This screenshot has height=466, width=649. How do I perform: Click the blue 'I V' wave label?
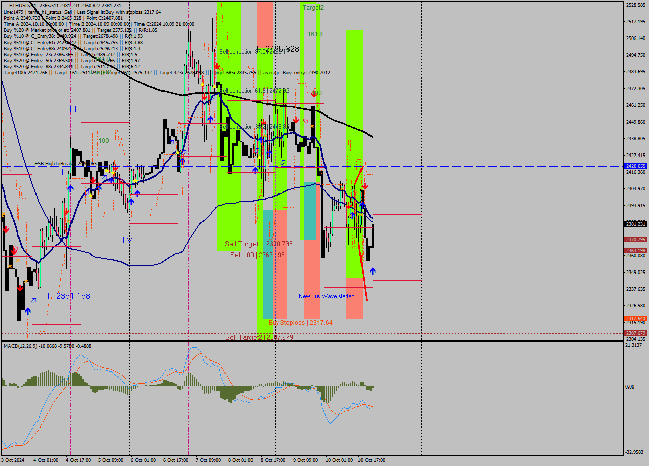click(x=127, y=239)
